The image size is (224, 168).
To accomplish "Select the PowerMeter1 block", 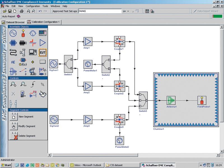I will 88,64.
